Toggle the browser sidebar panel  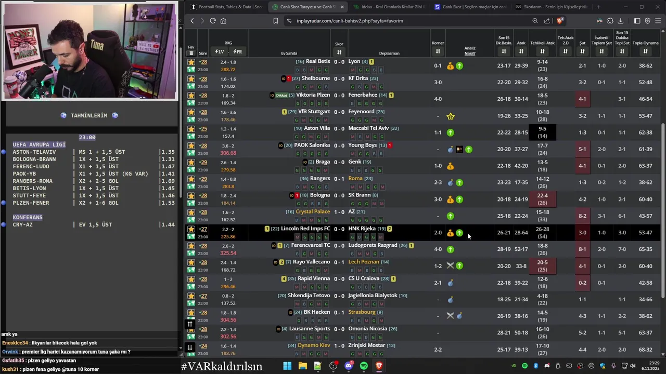[637, 21]
